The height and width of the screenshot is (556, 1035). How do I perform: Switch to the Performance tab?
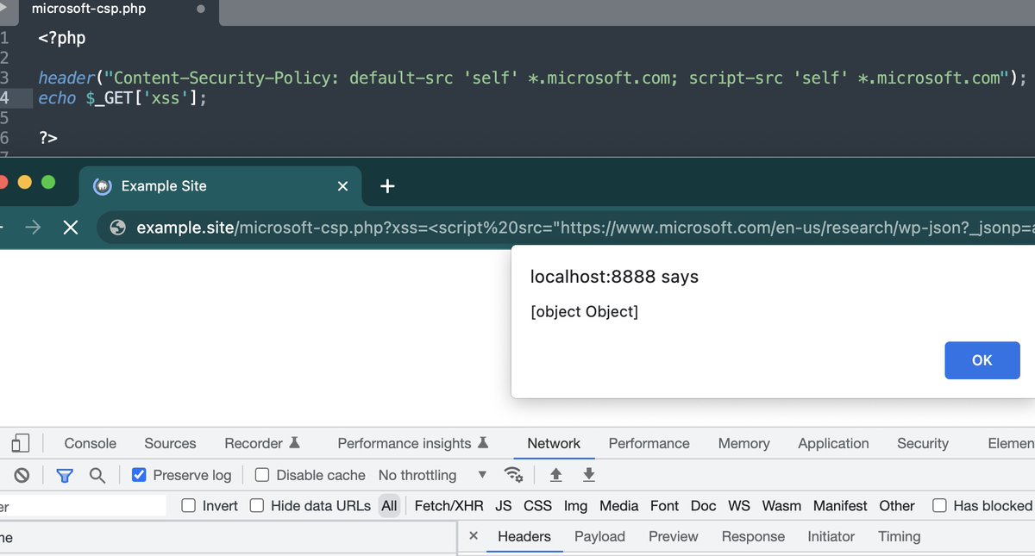tap(649, 443)
